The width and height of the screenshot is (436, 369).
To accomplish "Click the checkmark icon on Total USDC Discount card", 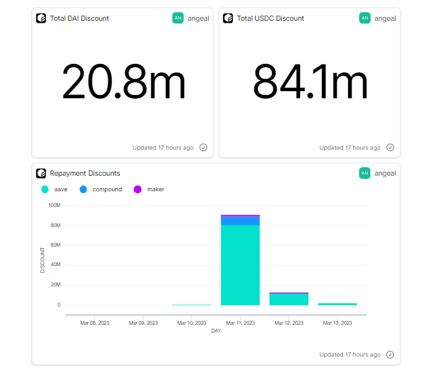I will coord(390,147).
